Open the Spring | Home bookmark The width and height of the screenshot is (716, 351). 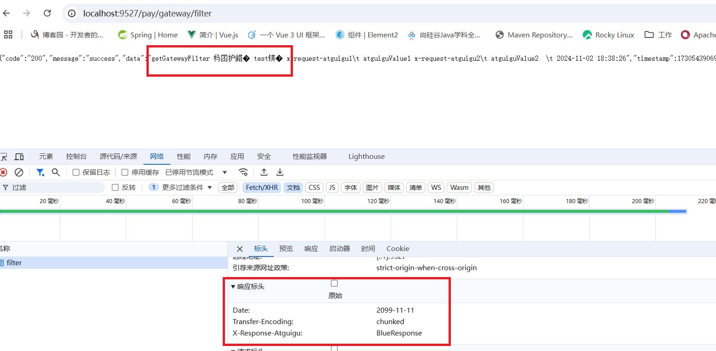[148, 35]
